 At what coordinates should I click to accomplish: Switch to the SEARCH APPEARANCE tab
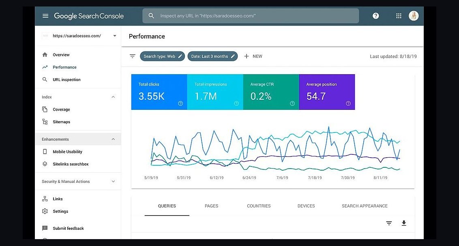coord(365,206)
